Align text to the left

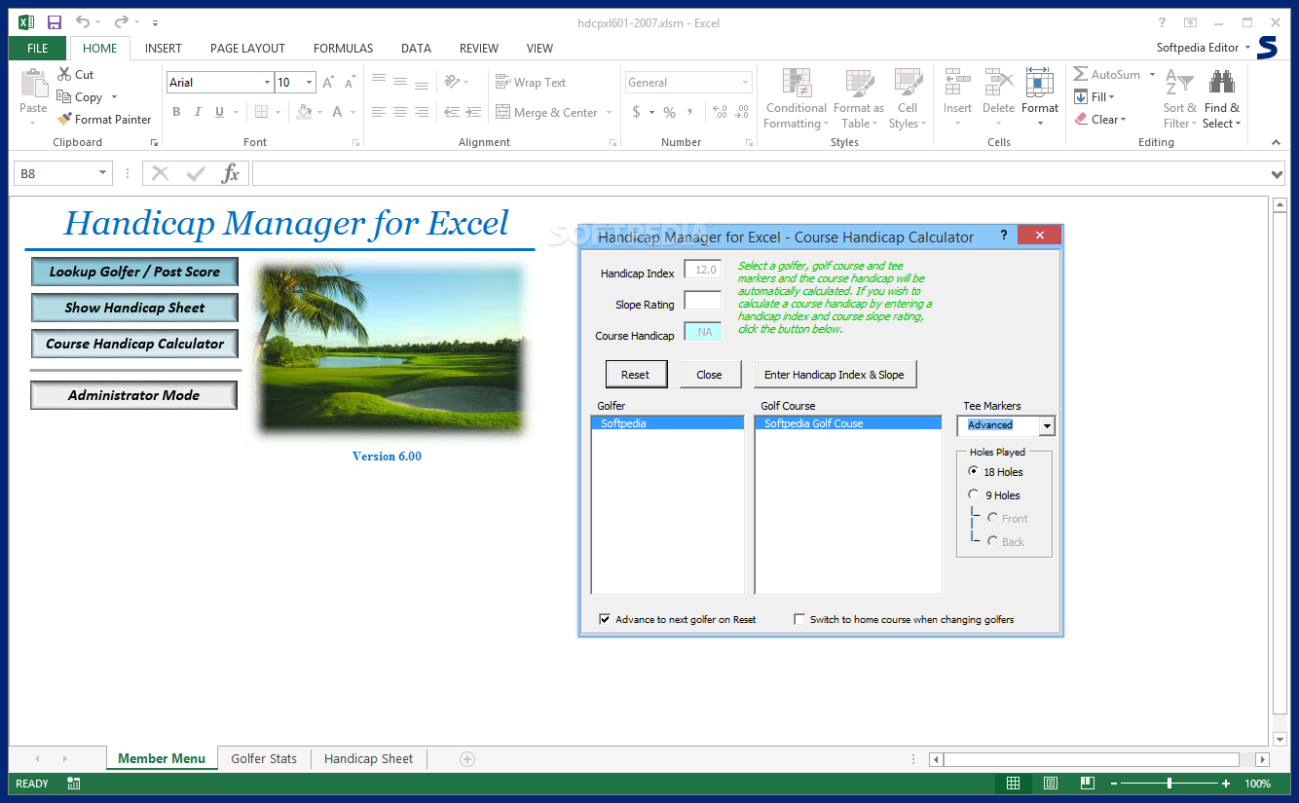click(378, 112)
